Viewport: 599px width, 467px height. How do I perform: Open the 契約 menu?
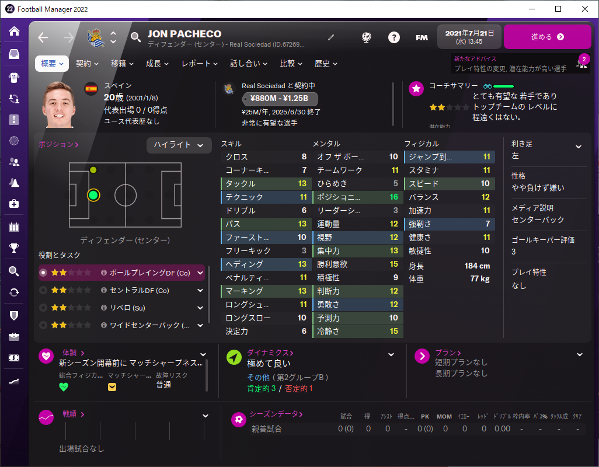coord(87,64)
